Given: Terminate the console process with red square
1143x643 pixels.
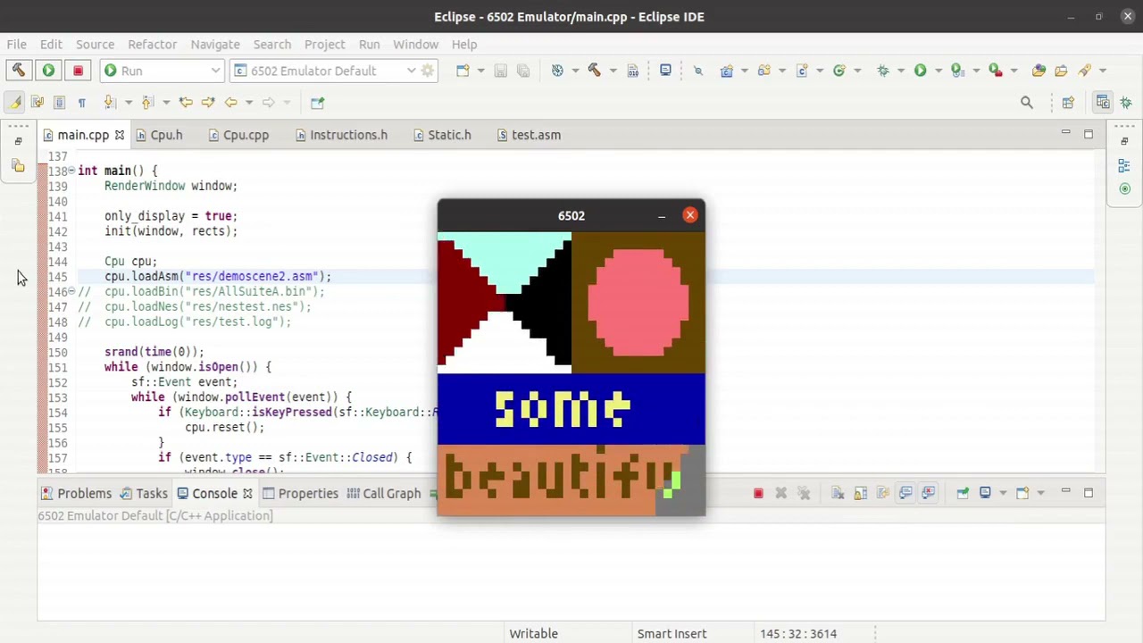Looking at the screenshot, I should 758,493.
